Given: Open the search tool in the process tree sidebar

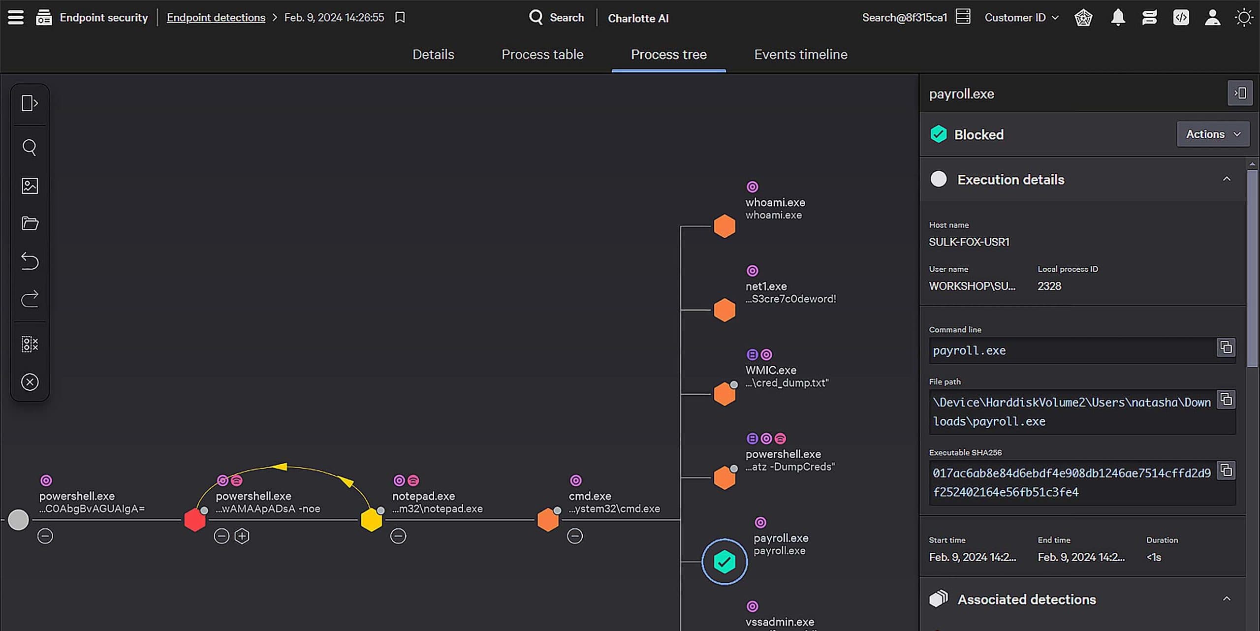Looking at the screenshot, I should pos(30,147).
